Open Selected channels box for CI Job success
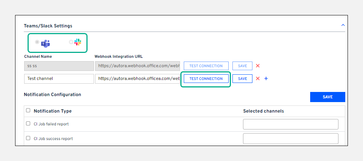Viewport: 363px width, 161px height. (x=291, y=138)
